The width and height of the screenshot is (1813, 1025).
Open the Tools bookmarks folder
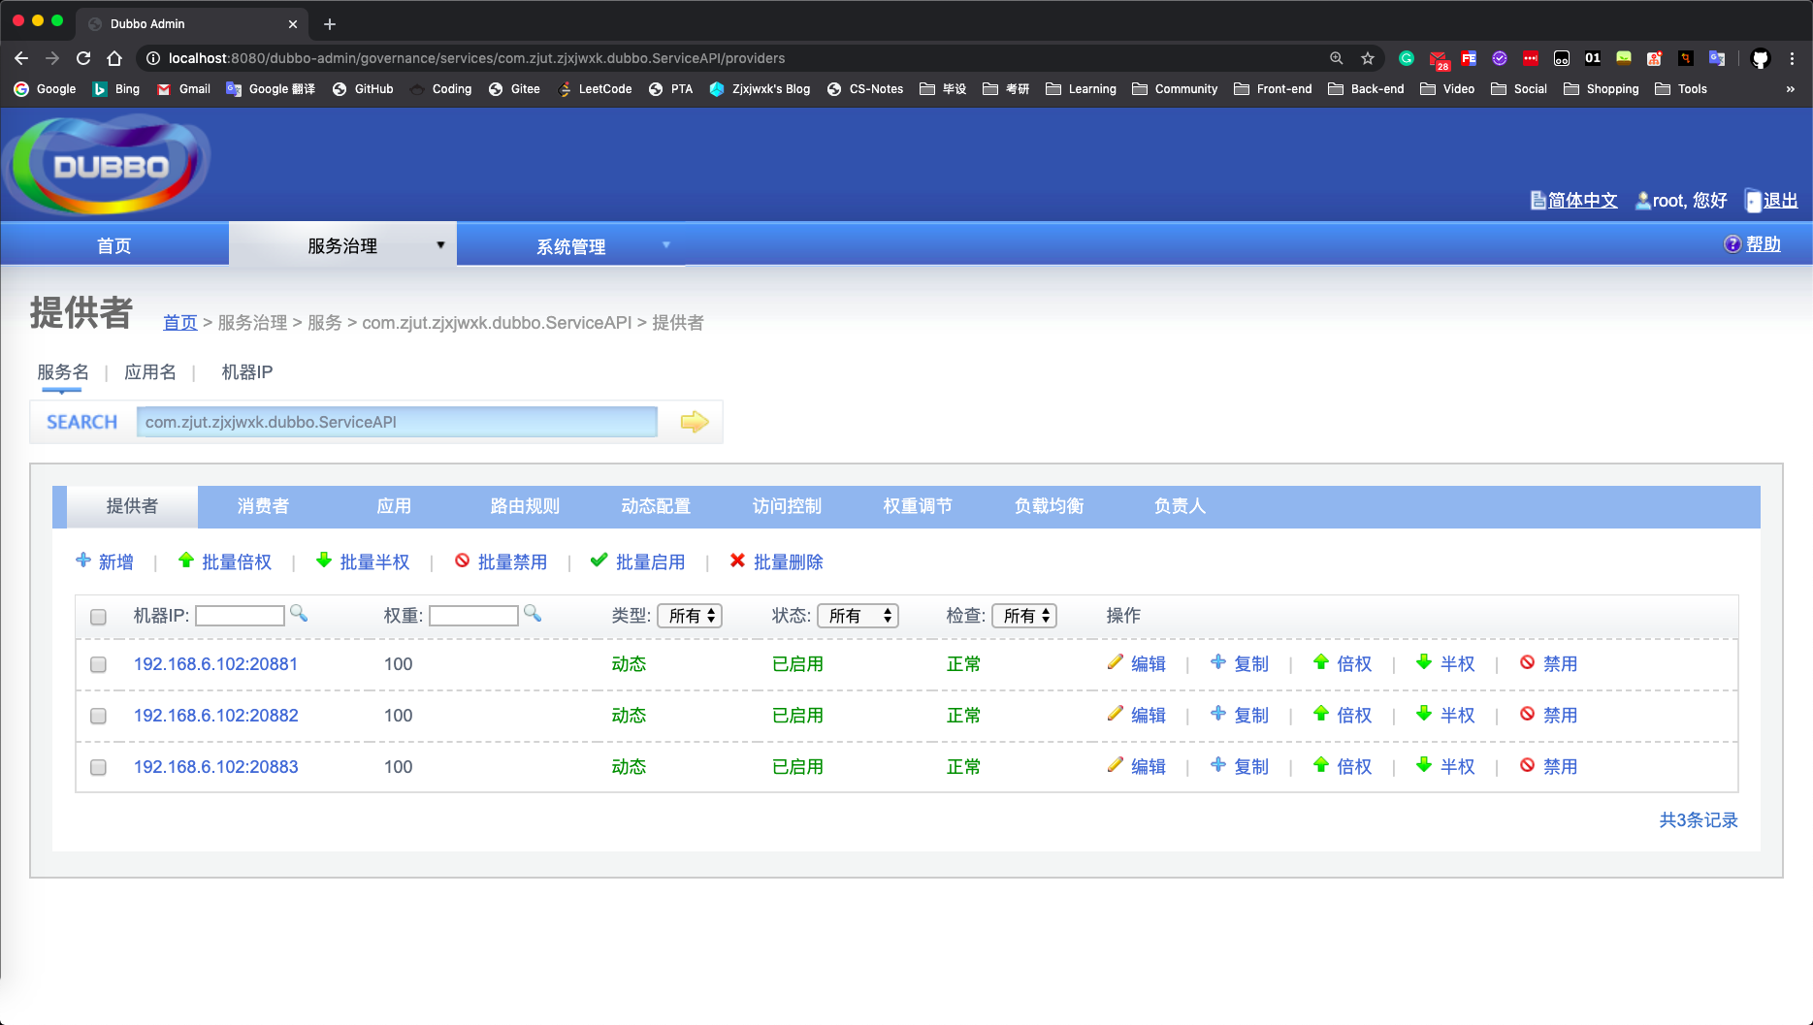(1681, 89)
